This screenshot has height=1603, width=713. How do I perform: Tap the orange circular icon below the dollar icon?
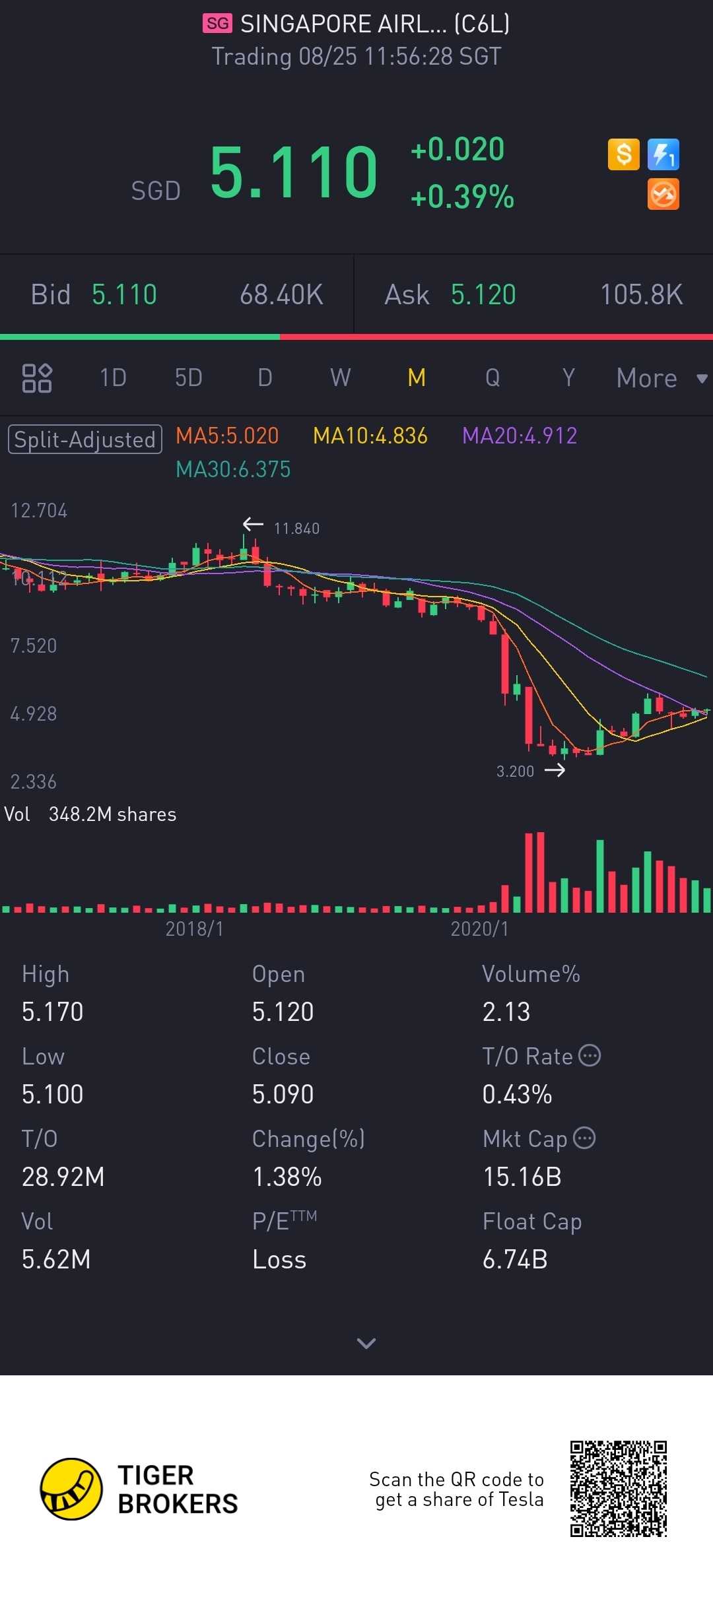pyautogui.click(x=663, y=195)
